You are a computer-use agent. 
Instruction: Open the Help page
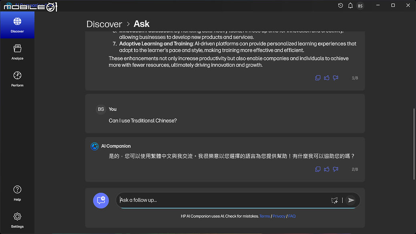[x=17, y=193]
